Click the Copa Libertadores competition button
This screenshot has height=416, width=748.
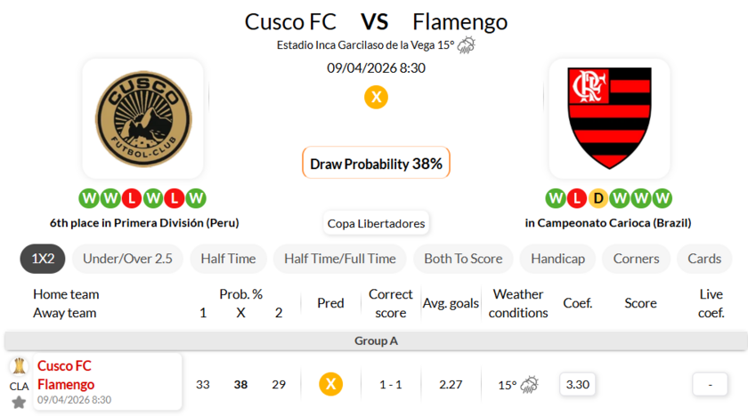[x=376, y=223]
